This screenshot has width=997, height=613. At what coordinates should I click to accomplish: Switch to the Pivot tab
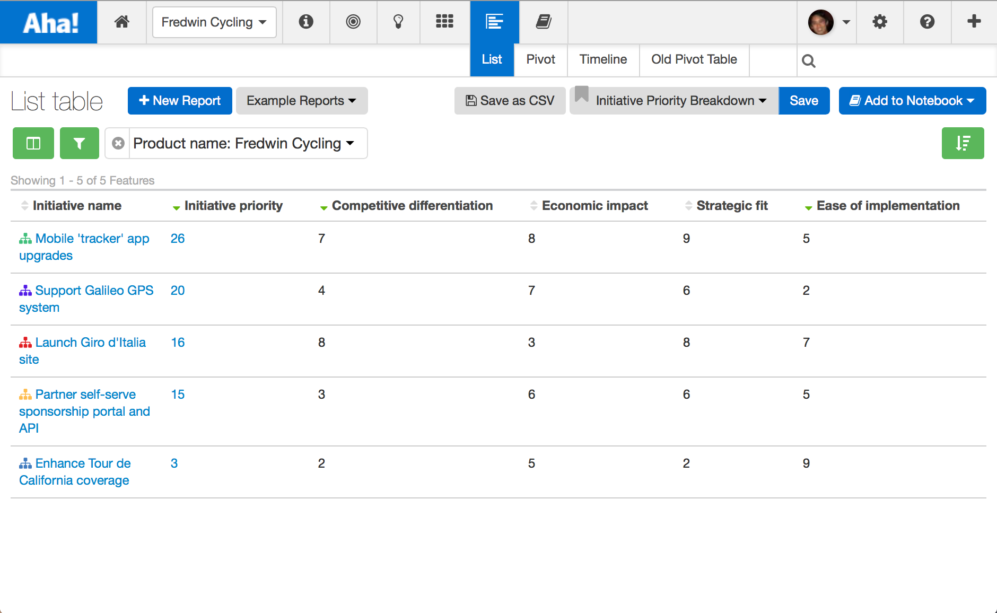540,59
